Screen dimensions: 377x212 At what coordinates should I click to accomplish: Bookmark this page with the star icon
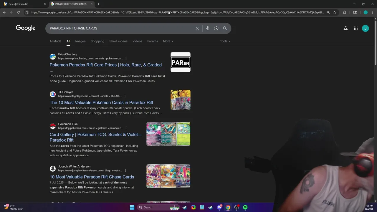tap(335, 12)
